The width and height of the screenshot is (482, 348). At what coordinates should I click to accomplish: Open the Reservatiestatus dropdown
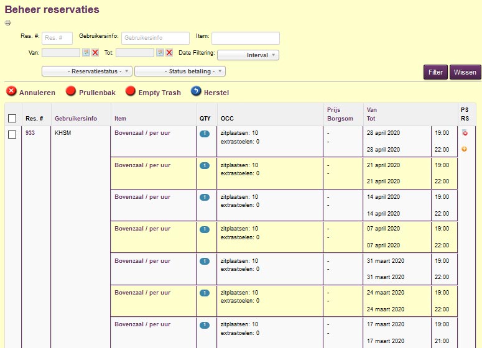pos(87,71)
